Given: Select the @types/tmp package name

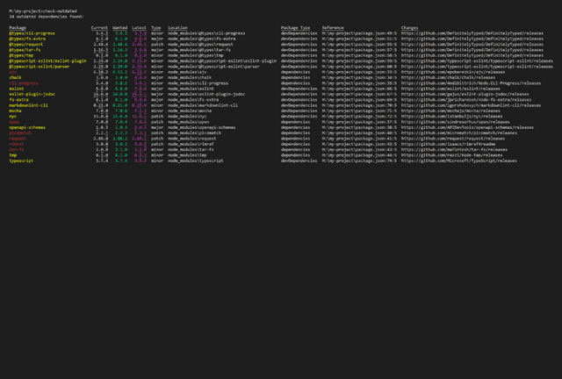Looking at the screenshot, I should (21, 55).
